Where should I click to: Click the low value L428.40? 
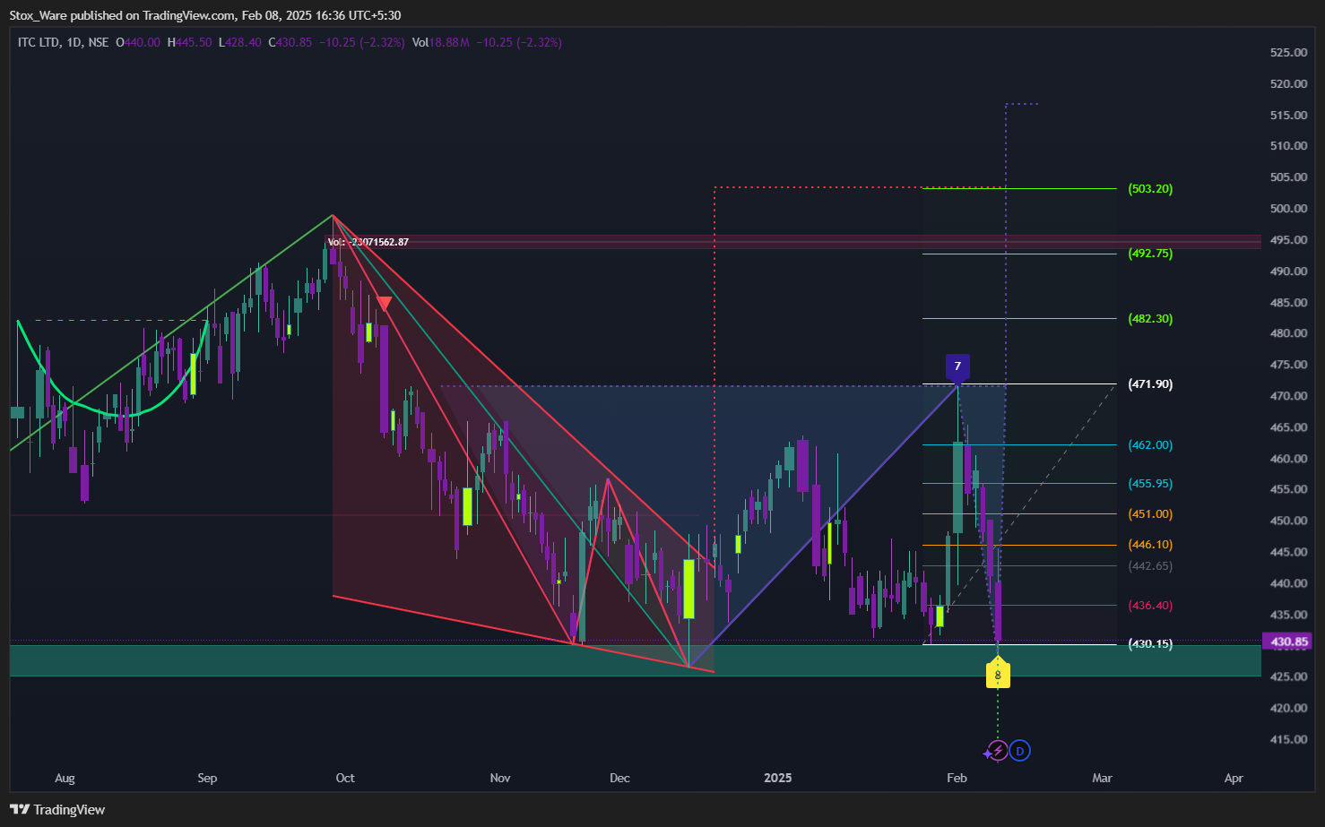pos(240,42)
